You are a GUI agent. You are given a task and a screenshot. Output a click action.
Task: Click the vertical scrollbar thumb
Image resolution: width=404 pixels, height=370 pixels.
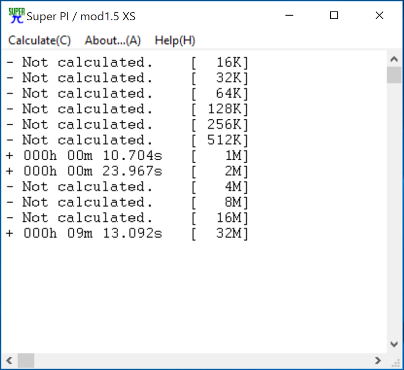tap(394, 75)
